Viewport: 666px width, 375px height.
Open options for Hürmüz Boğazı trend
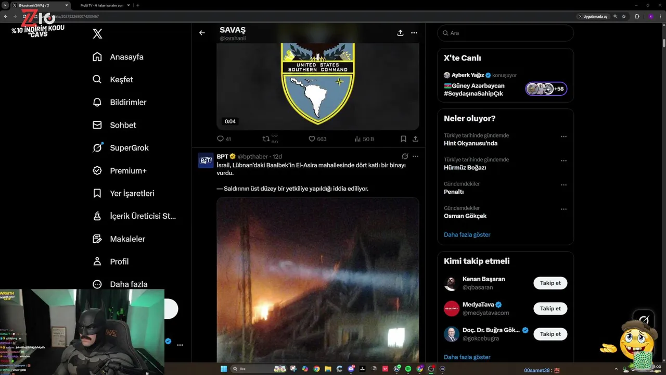tap(563, 161)
